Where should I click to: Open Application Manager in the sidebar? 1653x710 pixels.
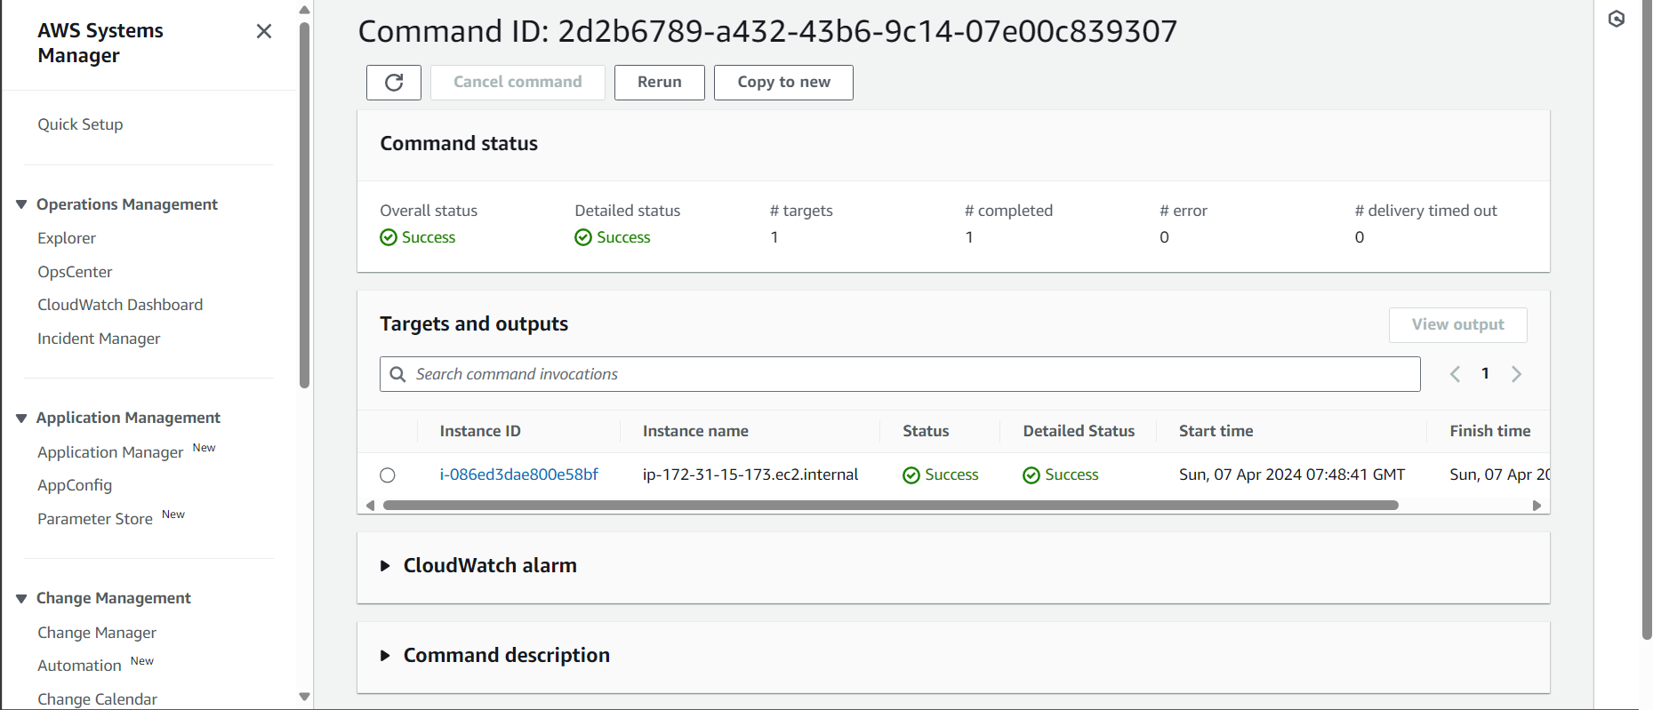(x=110, y=452)
